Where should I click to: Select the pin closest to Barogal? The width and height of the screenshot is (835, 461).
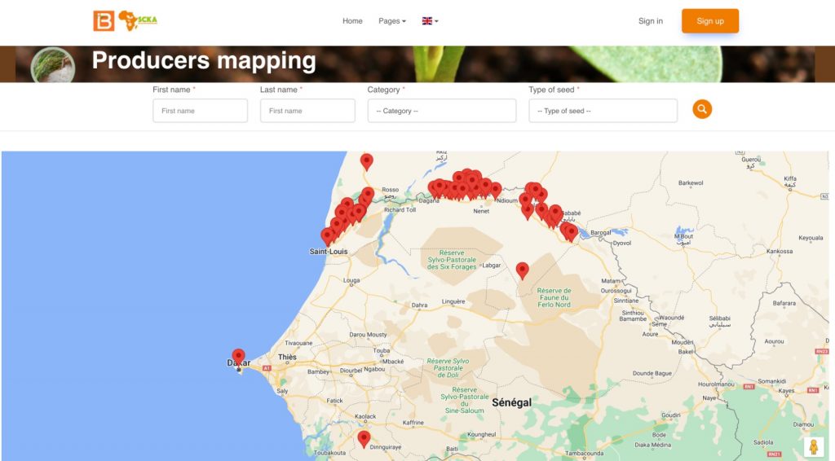pyautogui.click(x=572, y=232)
